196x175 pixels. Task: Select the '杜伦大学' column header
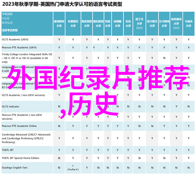tap(128, 24)
